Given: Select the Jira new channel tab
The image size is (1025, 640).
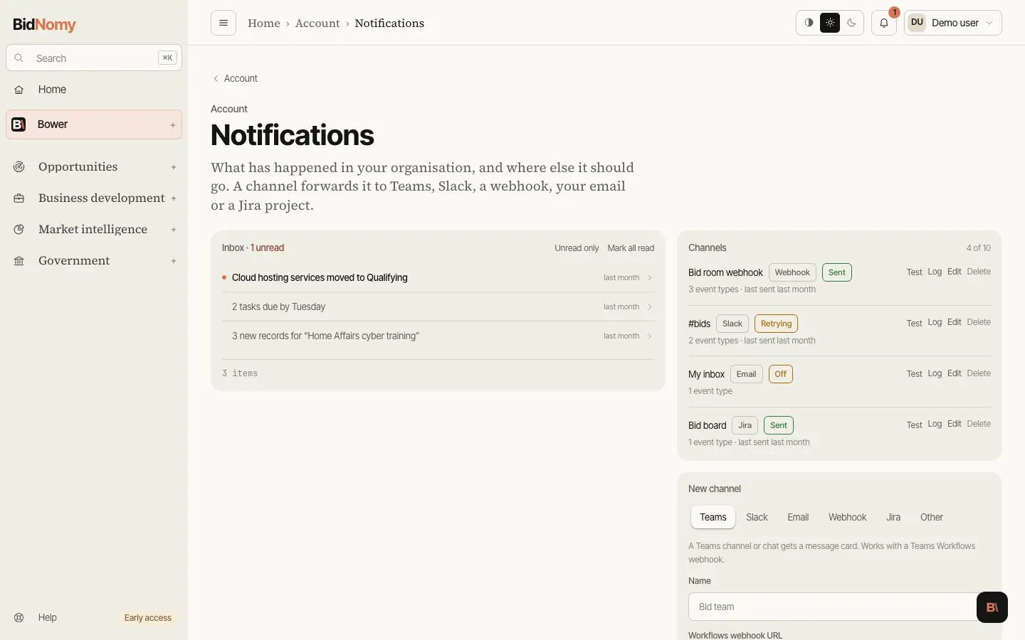Looking at the screenshot, I should 893,518.
